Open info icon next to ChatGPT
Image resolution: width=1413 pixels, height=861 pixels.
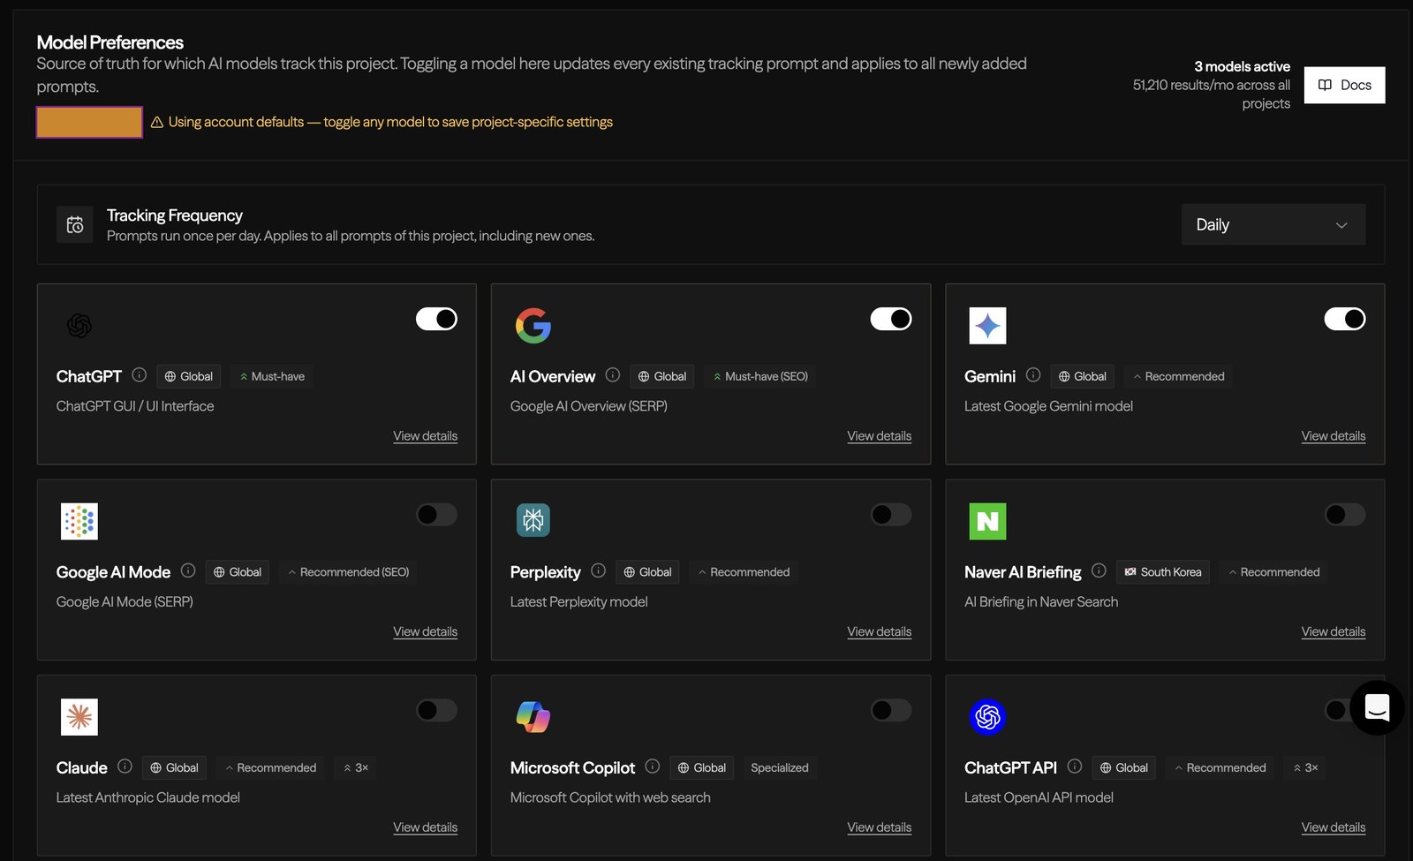139,374
